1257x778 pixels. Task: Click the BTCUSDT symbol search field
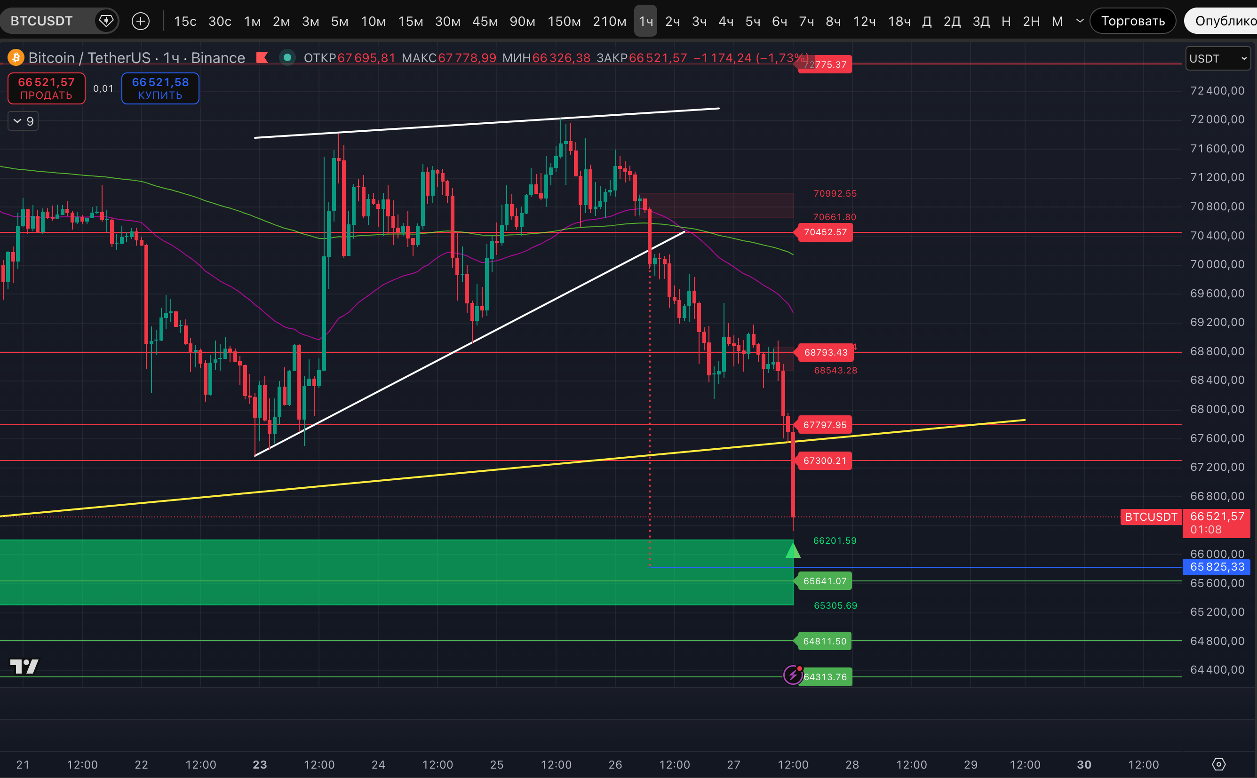(x=42, y=21)
